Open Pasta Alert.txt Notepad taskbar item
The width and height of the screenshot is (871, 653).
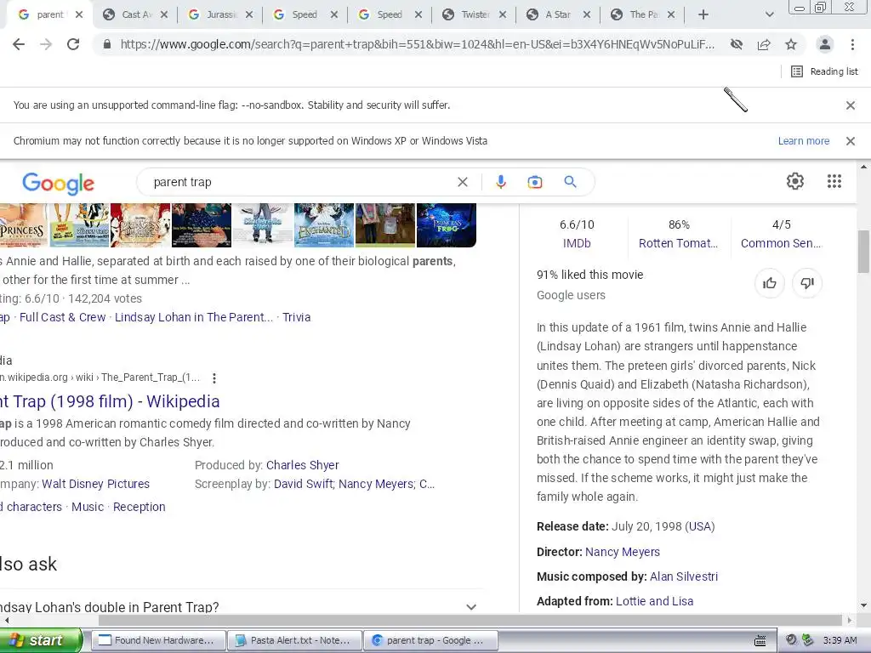(294, 640)
